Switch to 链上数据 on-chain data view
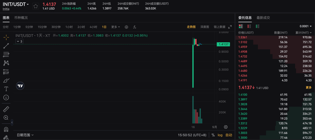Screen dimensions: 315x140 tap(219, 27)
